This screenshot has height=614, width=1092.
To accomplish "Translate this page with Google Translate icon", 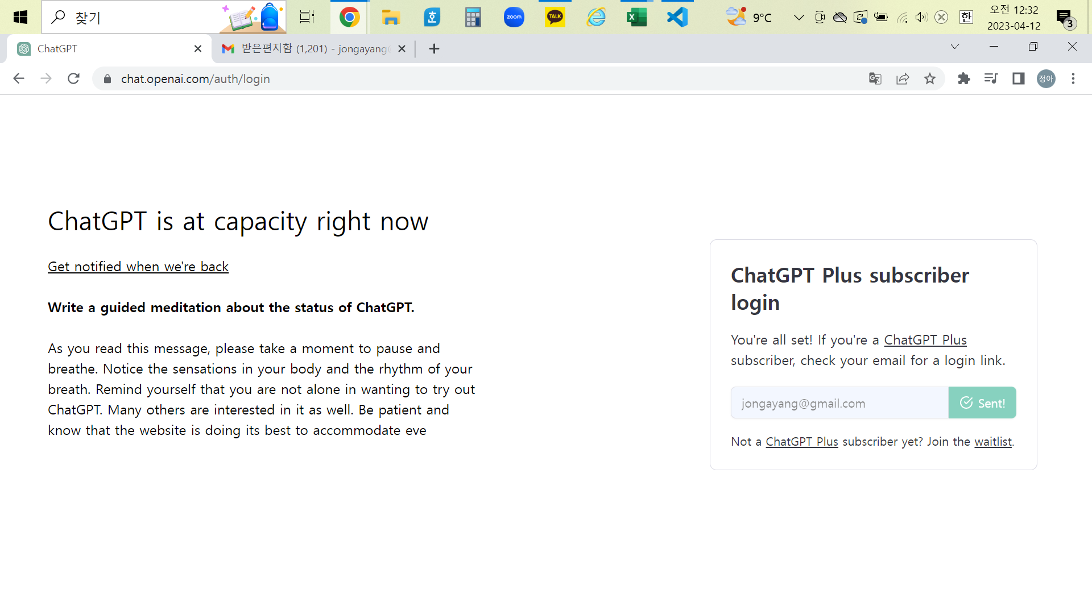I will (875, 78).
